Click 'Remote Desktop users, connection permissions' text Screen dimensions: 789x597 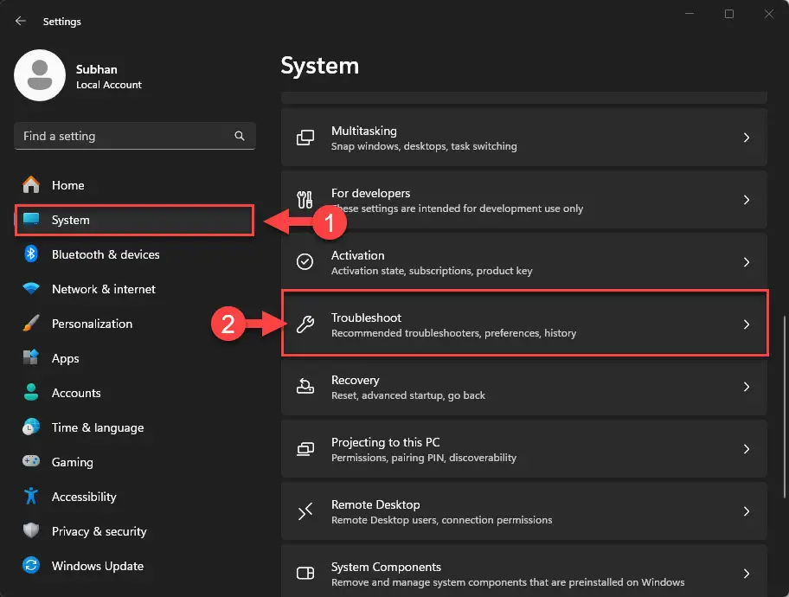click(x=442, y=520)
